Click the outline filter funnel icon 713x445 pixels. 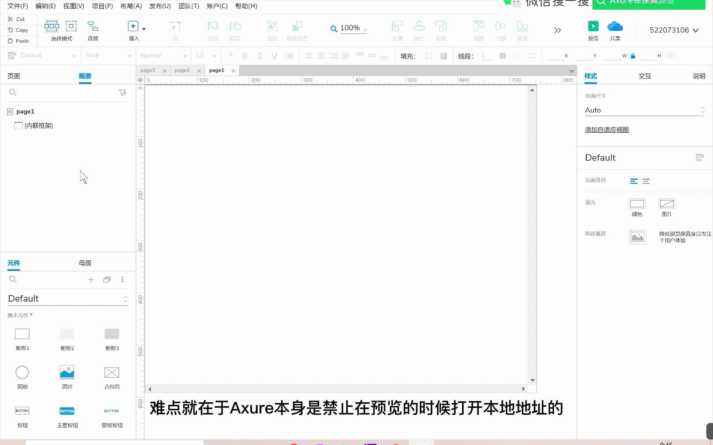[123, 92]
